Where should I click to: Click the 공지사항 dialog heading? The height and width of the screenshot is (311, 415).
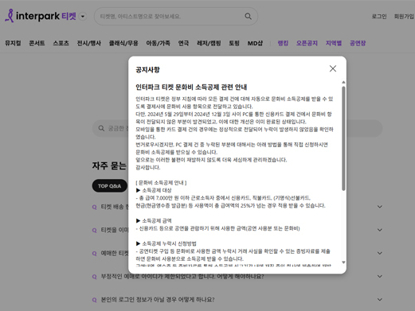[148, 70]
